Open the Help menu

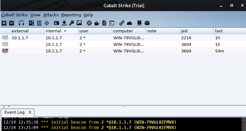pyautogui.click(x=88, y=15)
